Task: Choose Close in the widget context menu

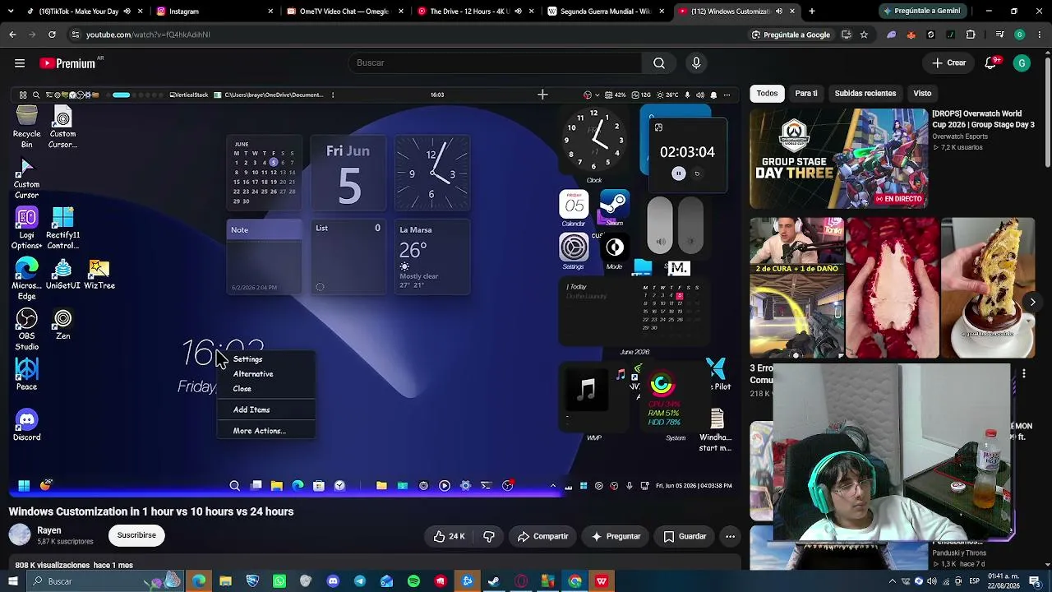Action: click(242, 389)
